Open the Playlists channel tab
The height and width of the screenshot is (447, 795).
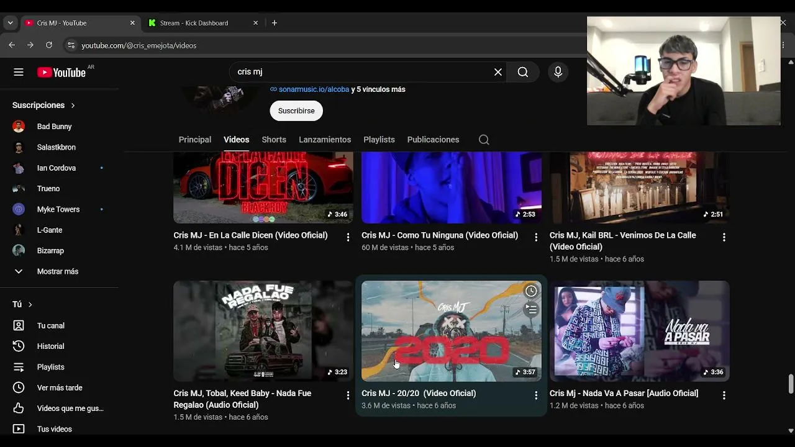[379, 140]
